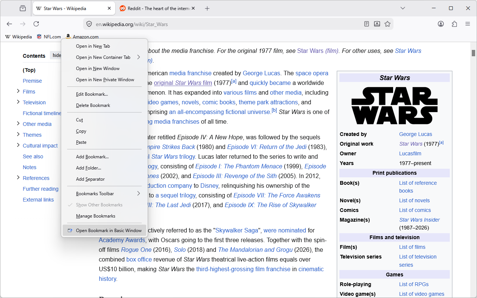Open the Lucasfilm infobox link
This screenshot has width=477, height=298.
click(410, 153)
